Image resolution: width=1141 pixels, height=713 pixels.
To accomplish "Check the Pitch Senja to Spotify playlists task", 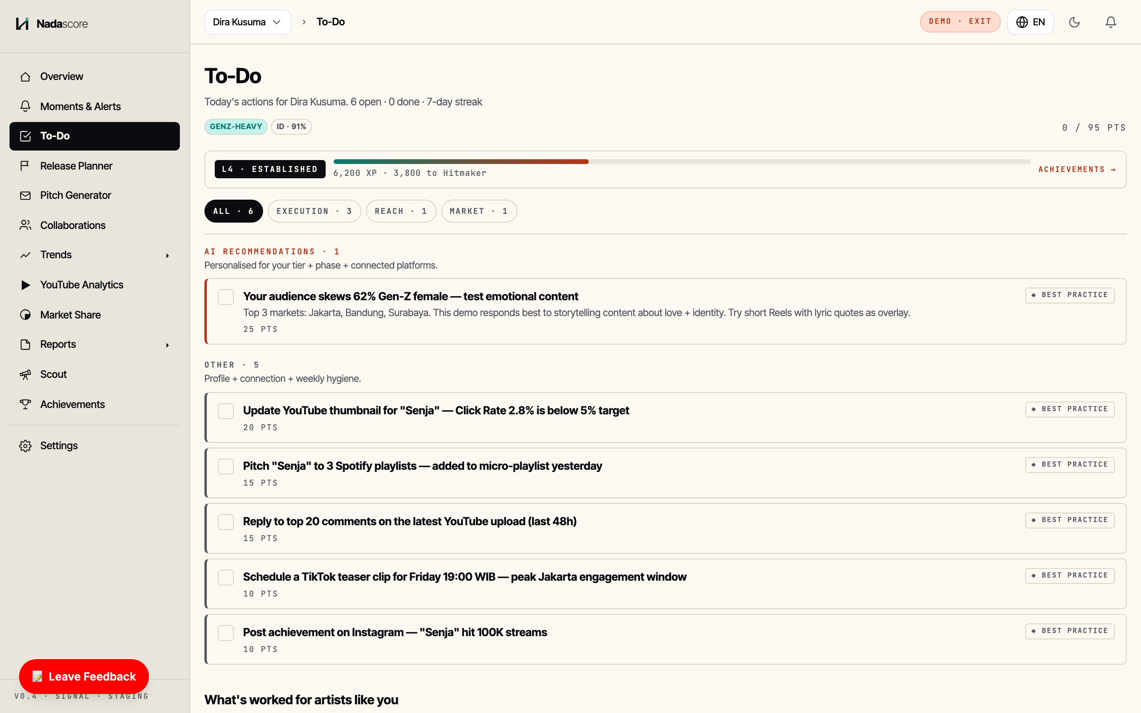I will pyautogui.click(x=226, y=467).
